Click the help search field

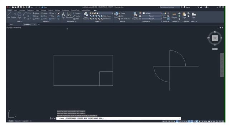[x=170, y=7]
